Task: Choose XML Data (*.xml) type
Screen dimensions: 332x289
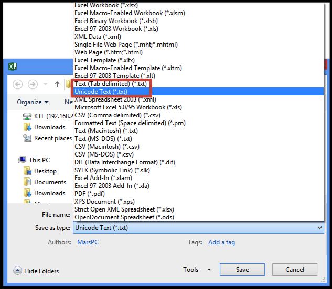Action: pyautogui.click(x=199, y=37)
